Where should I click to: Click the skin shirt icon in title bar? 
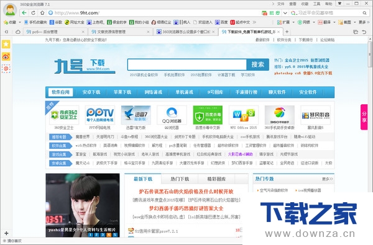pyautogui.click(x=339, y=3)
